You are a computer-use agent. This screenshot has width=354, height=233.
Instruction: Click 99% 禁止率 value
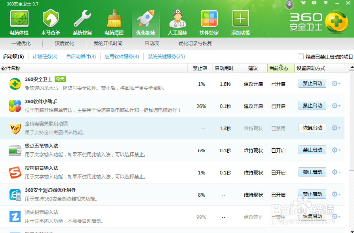tap(201, 217)
